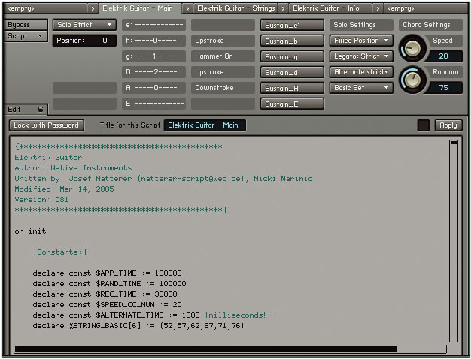
Task: Click the D string tablature display
Action: (153, 72)
